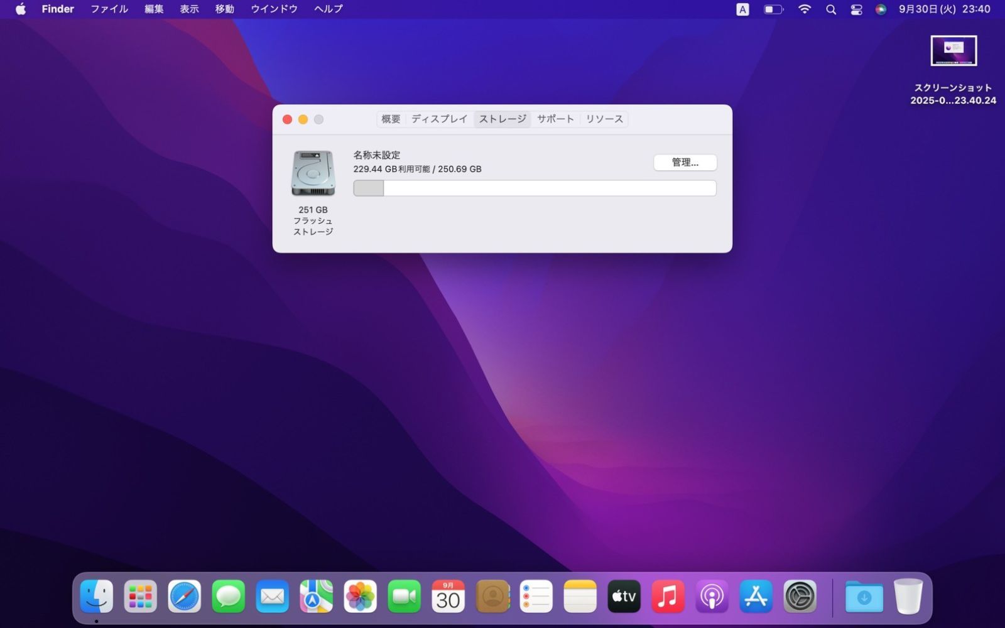Click the battery indicator
The width and height of the screenshot is (1005, 628).
tap(772, 9)
